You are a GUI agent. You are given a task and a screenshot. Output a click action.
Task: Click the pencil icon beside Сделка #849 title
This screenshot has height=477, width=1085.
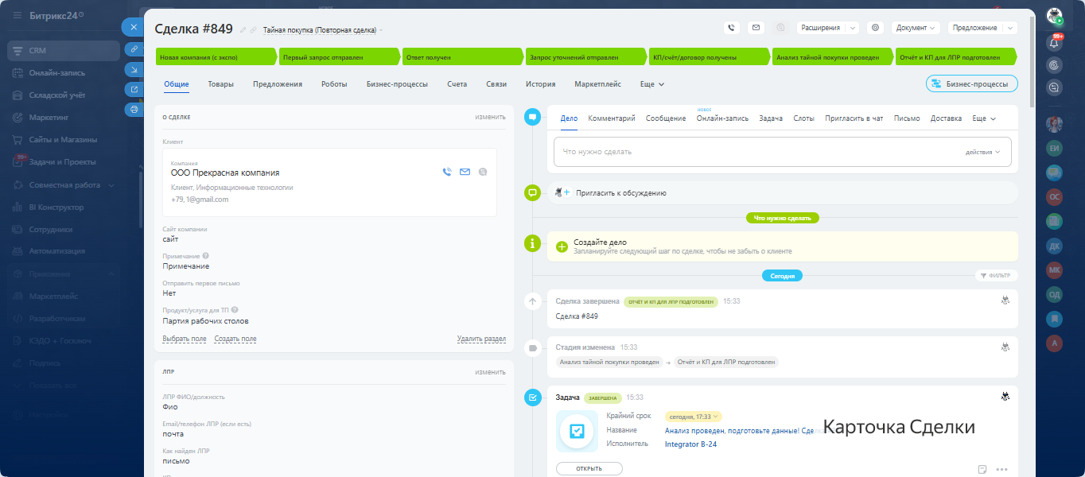click(x=243, y=30)
